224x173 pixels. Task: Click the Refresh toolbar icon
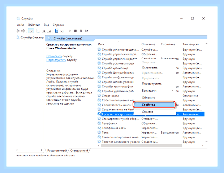[x=44, y=31]
